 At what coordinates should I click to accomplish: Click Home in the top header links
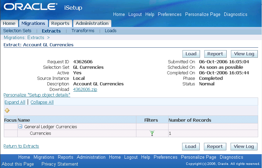click(x=119, y=15)
